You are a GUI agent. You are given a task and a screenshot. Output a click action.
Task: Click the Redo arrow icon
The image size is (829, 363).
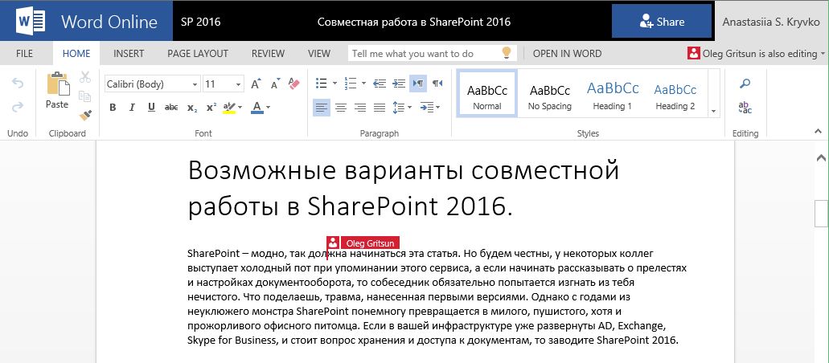[x=18, y=108]
